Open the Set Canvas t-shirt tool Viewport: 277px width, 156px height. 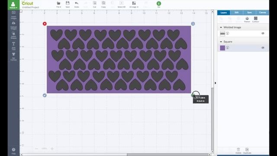(x=13, y=56)
